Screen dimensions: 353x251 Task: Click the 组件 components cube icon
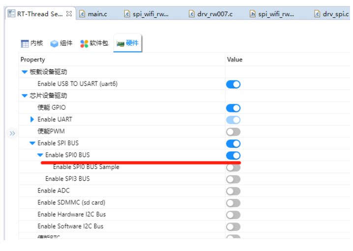pyautogui.click(x=54, y=43)
